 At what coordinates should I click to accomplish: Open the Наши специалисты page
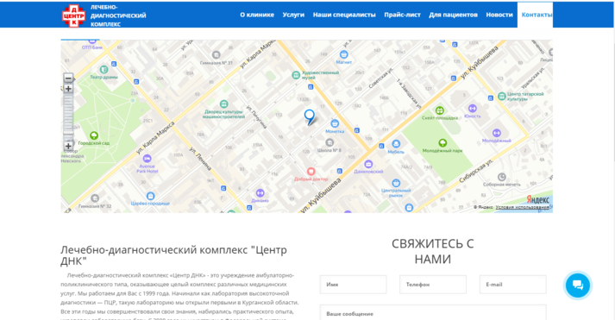tap(344, 15)
